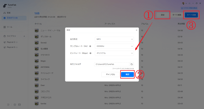Open the 設定 settings button
This screenshot has height=109, width=204.
(x=162, y=15)
